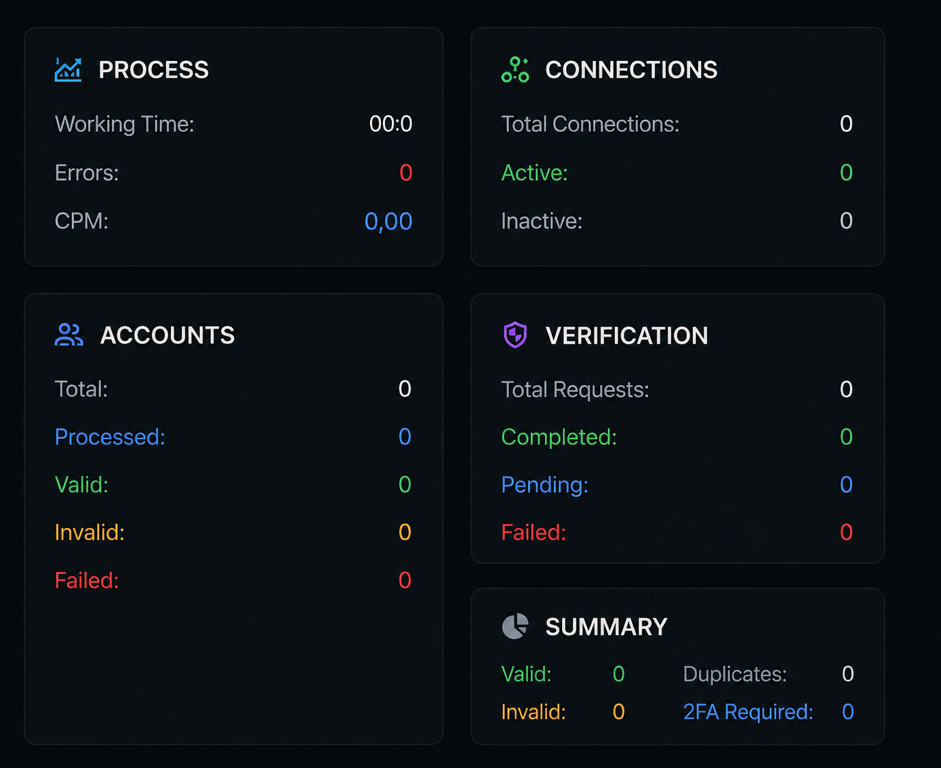The height and width of the screenshot is (768, 941).
Task: Click the Inactive connections count value
Action: point(846,220)
